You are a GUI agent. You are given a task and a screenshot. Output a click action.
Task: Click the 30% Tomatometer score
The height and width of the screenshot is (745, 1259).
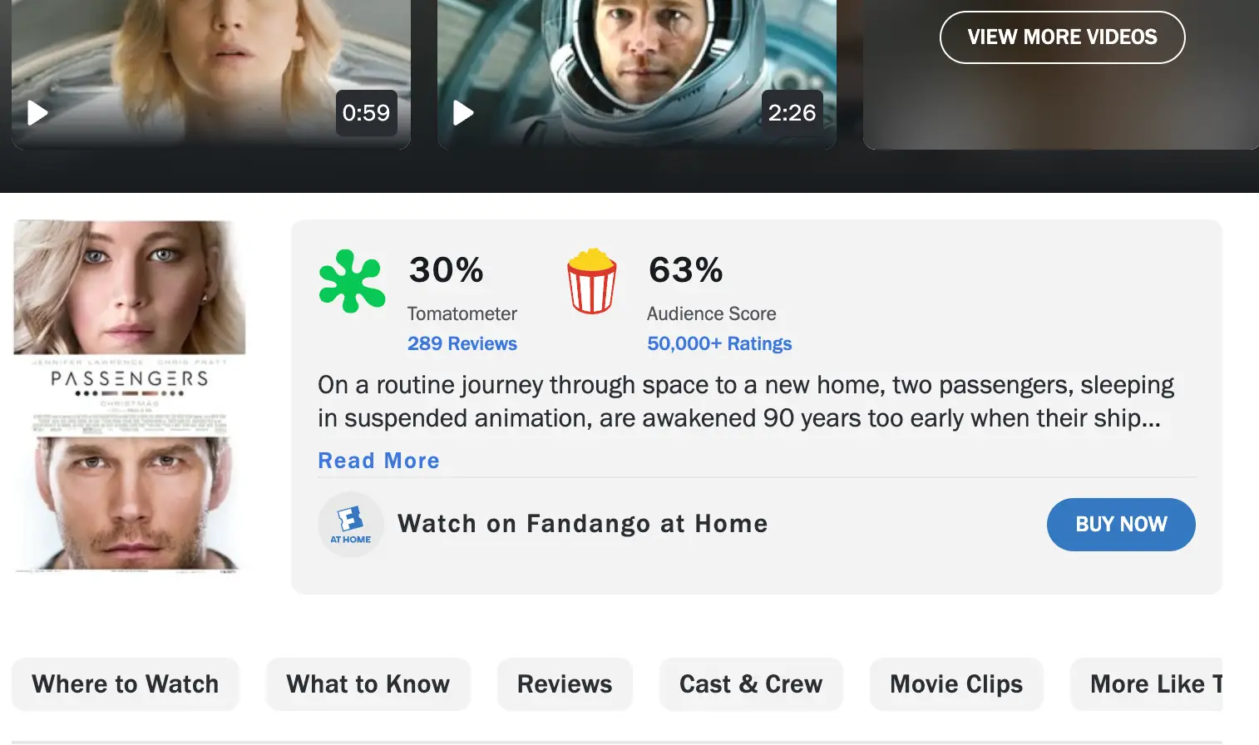[x=447, y=269]
